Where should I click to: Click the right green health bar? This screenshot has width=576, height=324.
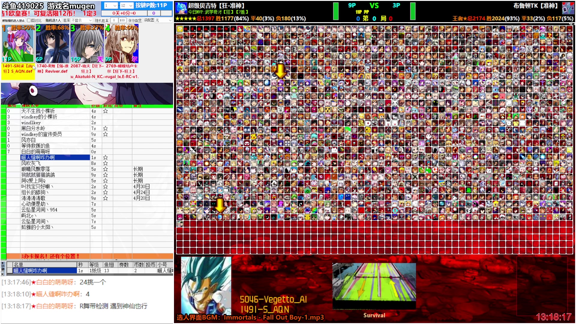413,11
